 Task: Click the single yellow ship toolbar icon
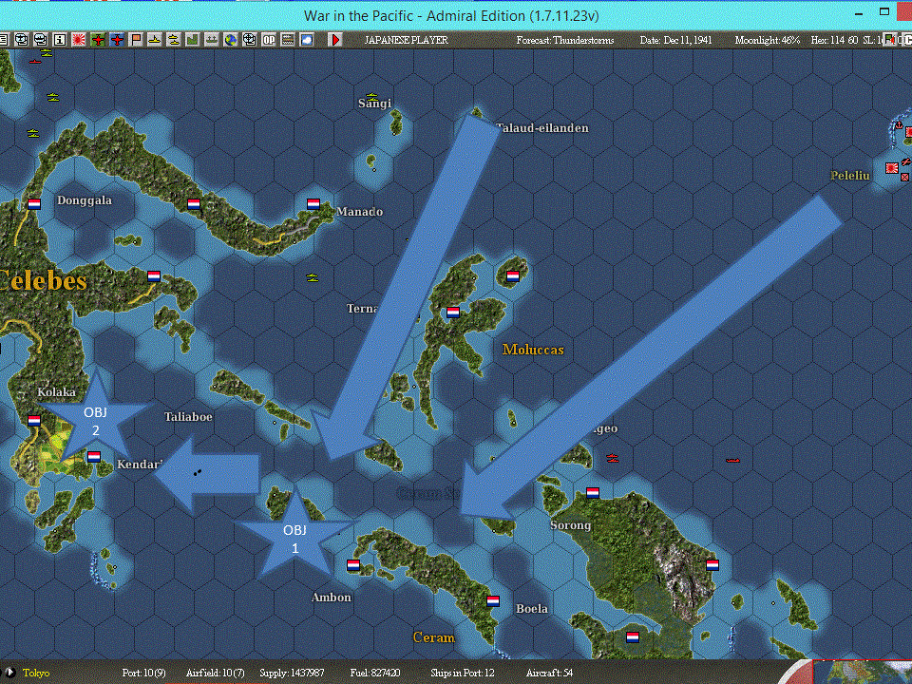click(x=155, y=40)
